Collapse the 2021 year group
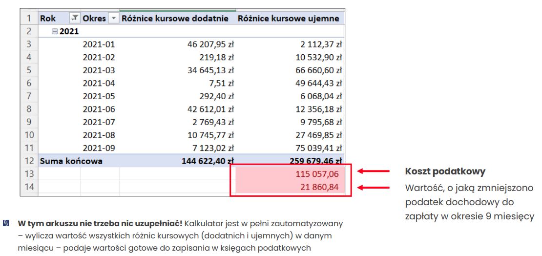 click(55, 31)
